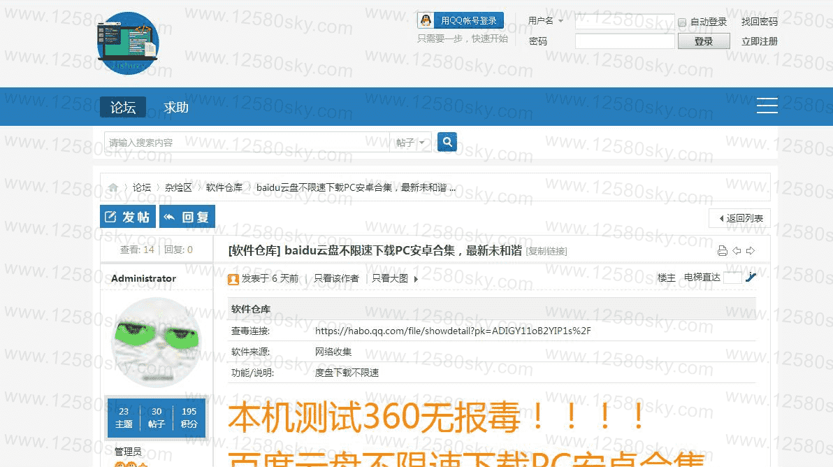Open the 立即注册 registration link
The width and height of the screenshot is (833, 467).
click(759, 41)
